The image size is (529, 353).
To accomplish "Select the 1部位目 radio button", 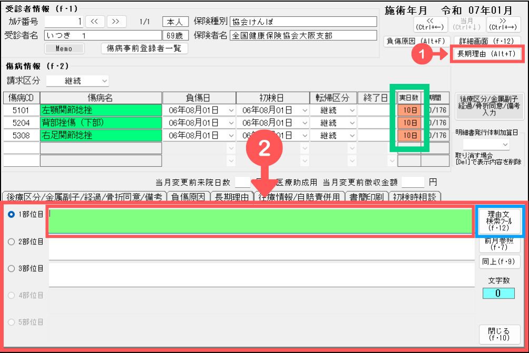I will (11, 214).
